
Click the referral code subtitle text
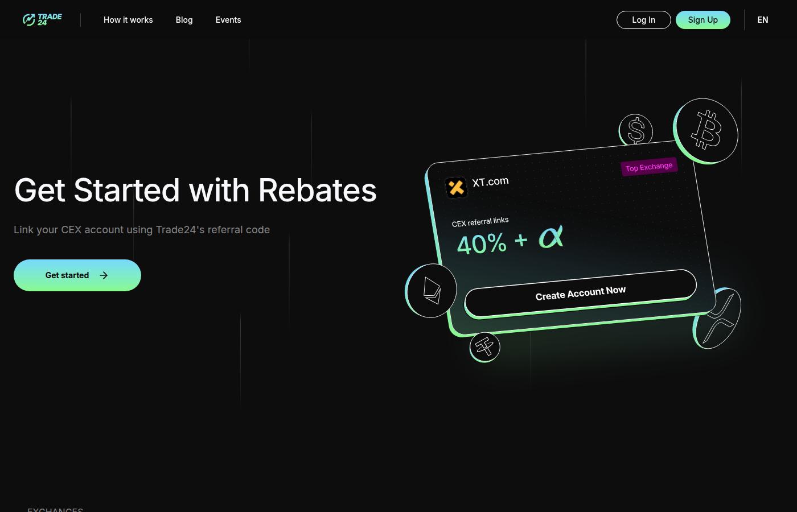(x=142, y=230)
